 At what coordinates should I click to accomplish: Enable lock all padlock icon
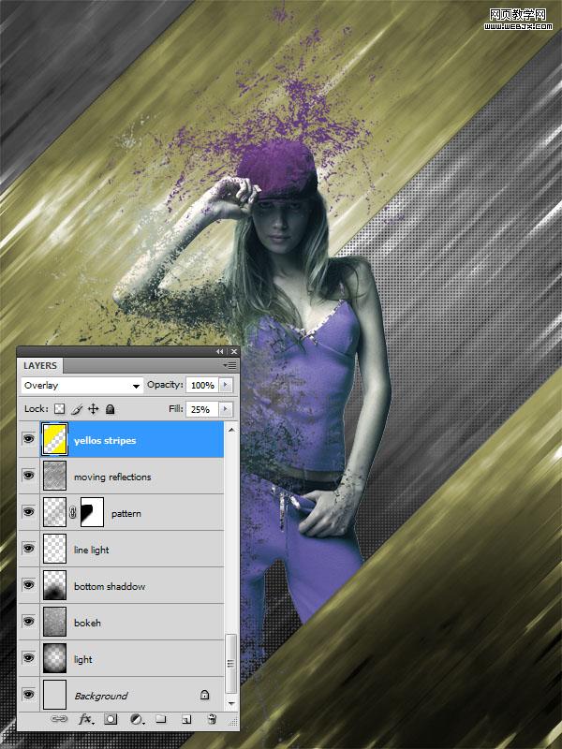110,409
